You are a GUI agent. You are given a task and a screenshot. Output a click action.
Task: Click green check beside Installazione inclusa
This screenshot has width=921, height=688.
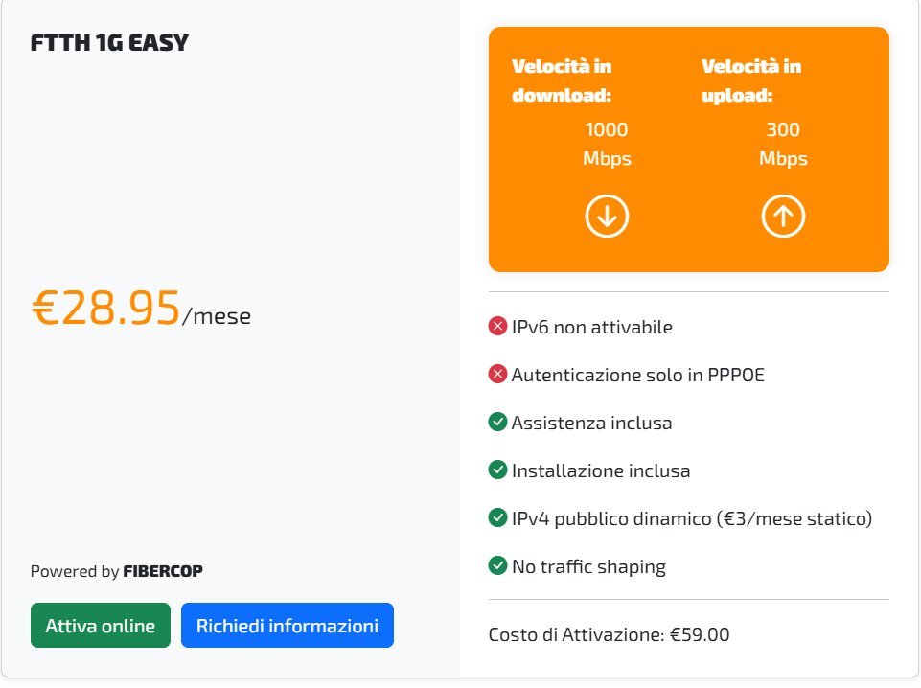point(497,470)
